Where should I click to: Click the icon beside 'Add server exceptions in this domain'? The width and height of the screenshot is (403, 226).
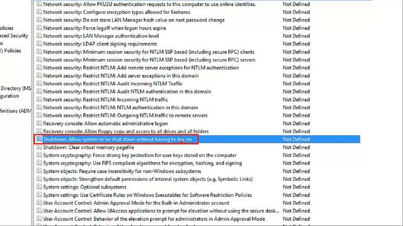[39, 75]
